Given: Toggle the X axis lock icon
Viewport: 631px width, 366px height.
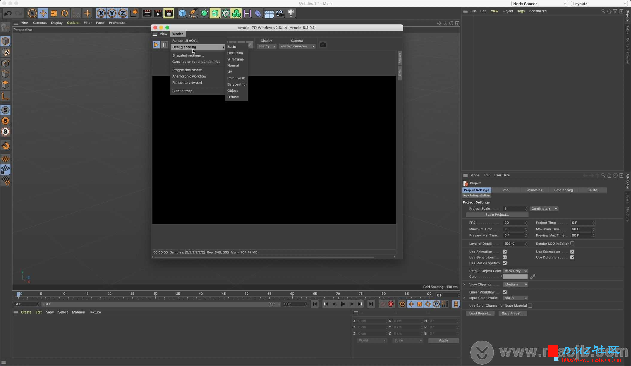Looking at the screenshot, I should click(101, 13).
